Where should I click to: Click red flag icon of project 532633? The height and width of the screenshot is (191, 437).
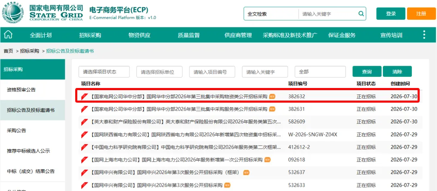tap(85, 185)
